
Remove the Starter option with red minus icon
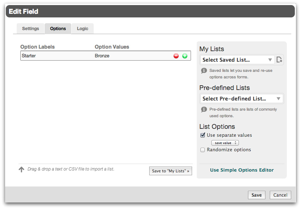(x=176, y=56)
